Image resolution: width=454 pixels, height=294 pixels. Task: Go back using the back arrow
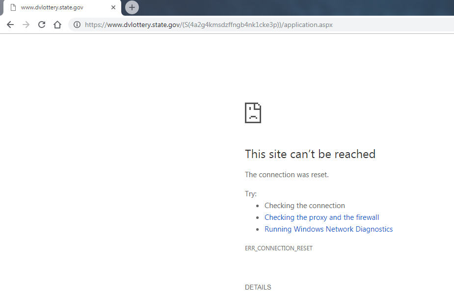[x=10, y=25]
